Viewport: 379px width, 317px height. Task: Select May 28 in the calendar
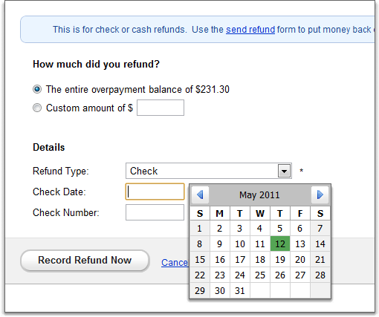320,275
